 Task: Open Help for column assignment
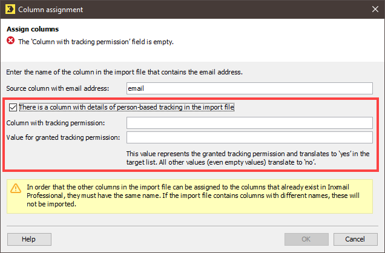pyautogui.click(x=29, y=239)
